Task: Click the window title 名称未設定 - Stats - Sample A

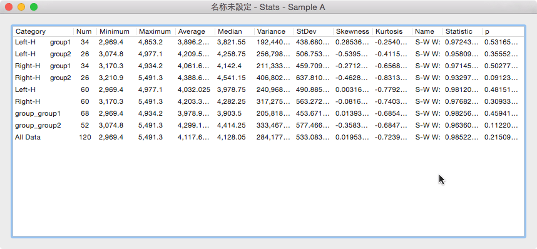Action: tap(268, 7)
